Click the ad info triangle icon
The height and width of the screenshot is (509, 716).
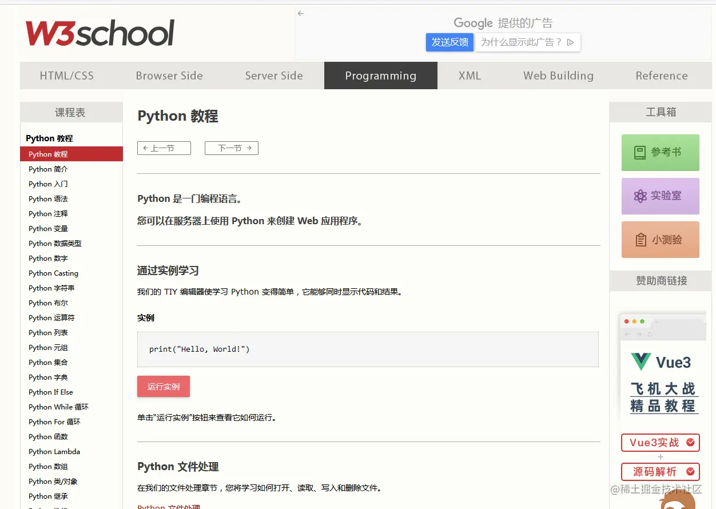click(570, 42)
